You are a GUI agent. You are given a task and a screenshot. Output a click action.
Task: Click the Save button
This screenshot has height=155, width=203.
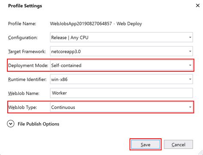(146, 144)
